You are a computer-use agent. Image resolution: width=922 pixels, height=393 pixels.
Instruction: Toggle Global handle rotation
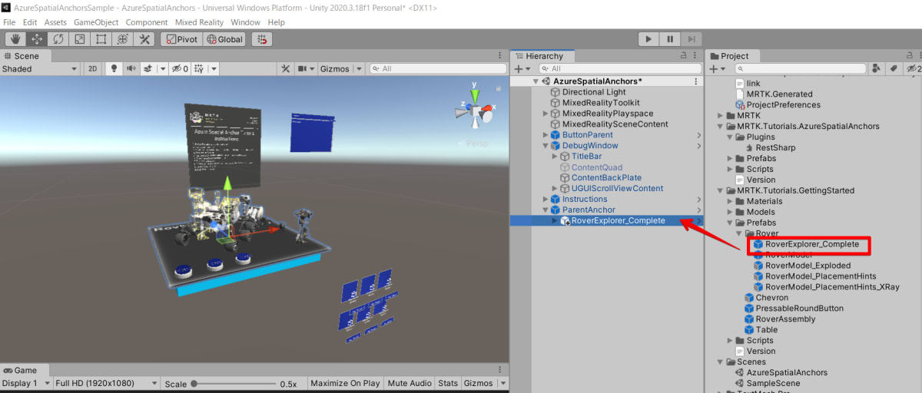point(224,39)
